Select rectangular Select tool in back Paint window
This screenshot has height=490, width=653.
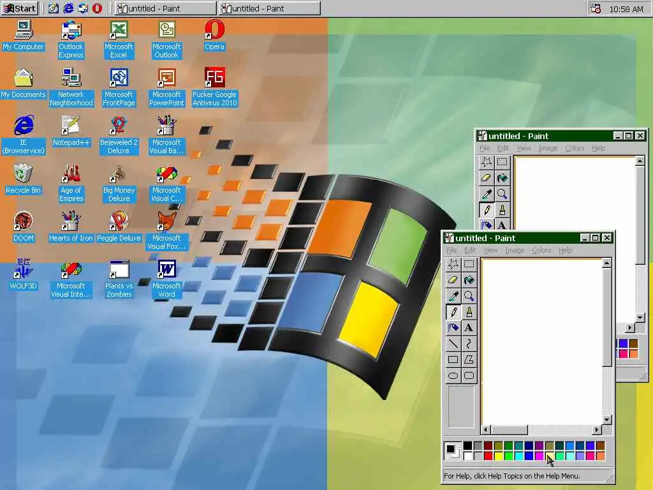[502, 162]
